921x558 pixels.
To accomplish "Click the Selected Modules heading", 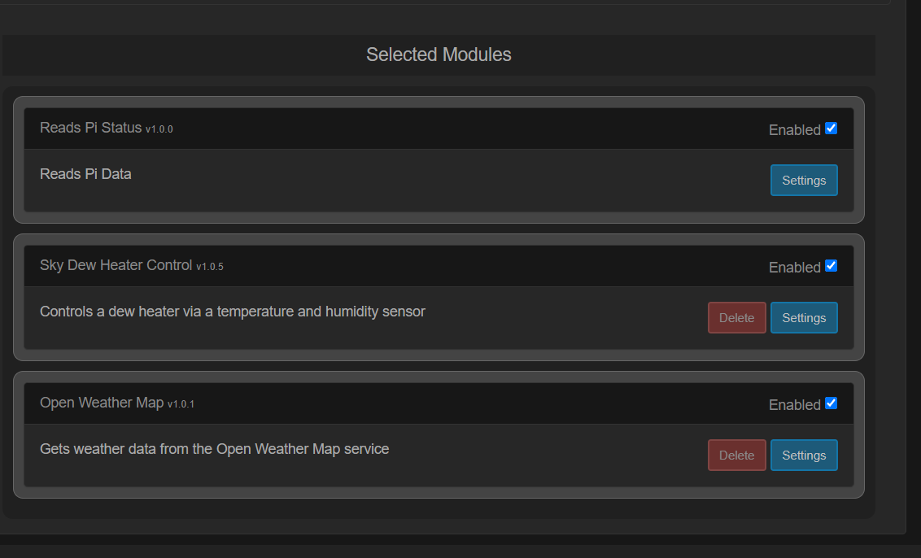I will coord(439,54).
